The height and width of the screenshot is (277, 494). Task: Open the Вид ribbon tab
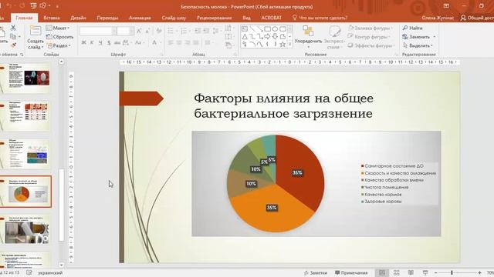[x=247, y=18]
